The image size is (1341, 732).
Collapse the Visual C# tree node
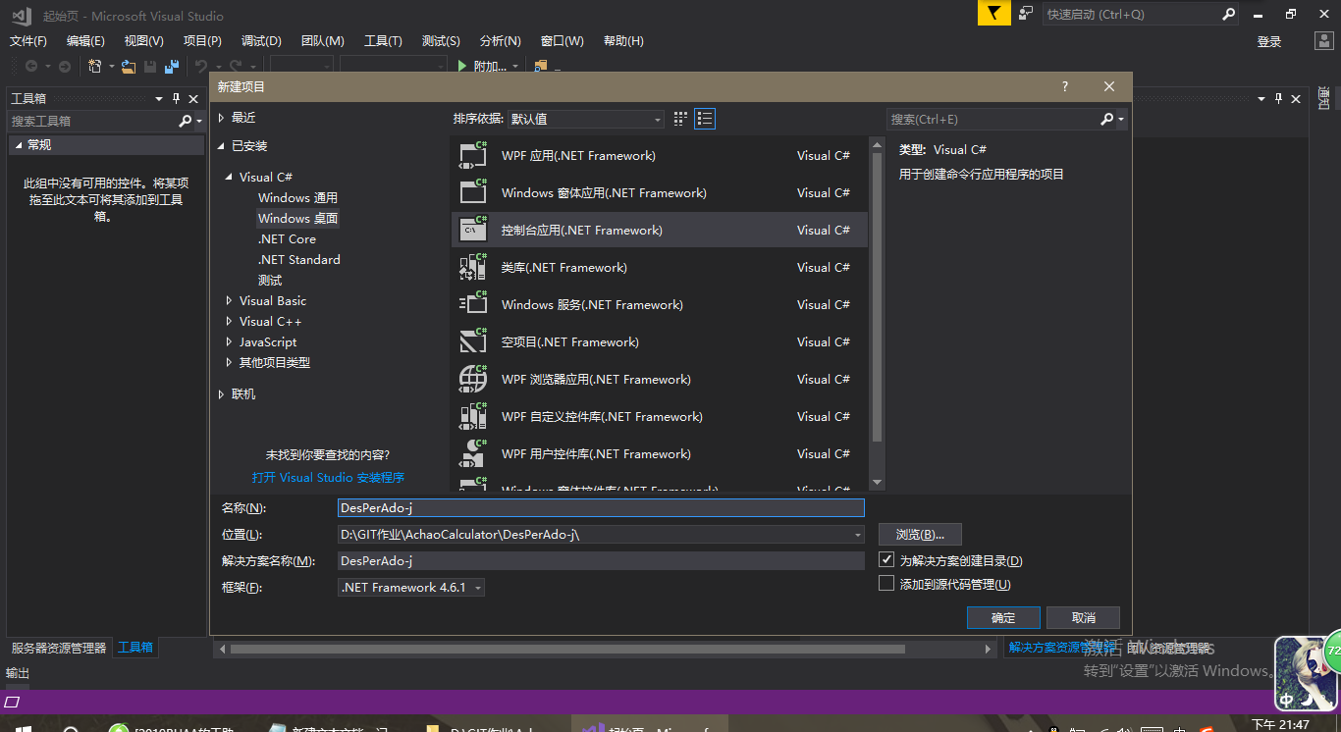tap(230, 178)
